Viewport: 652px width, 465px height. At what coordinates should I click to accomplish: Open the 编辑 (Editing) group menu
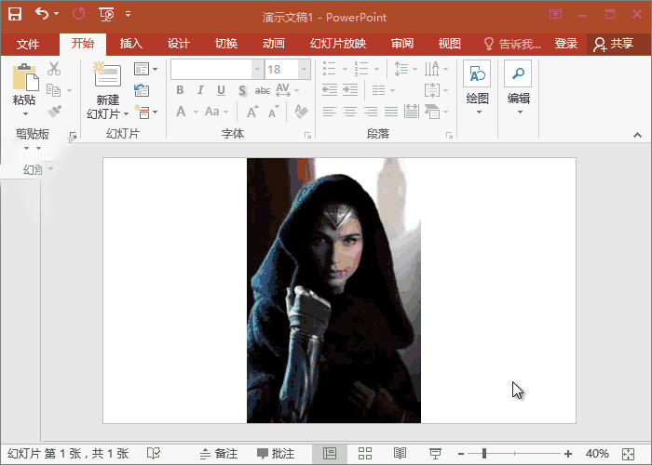[x=518, y=87]
